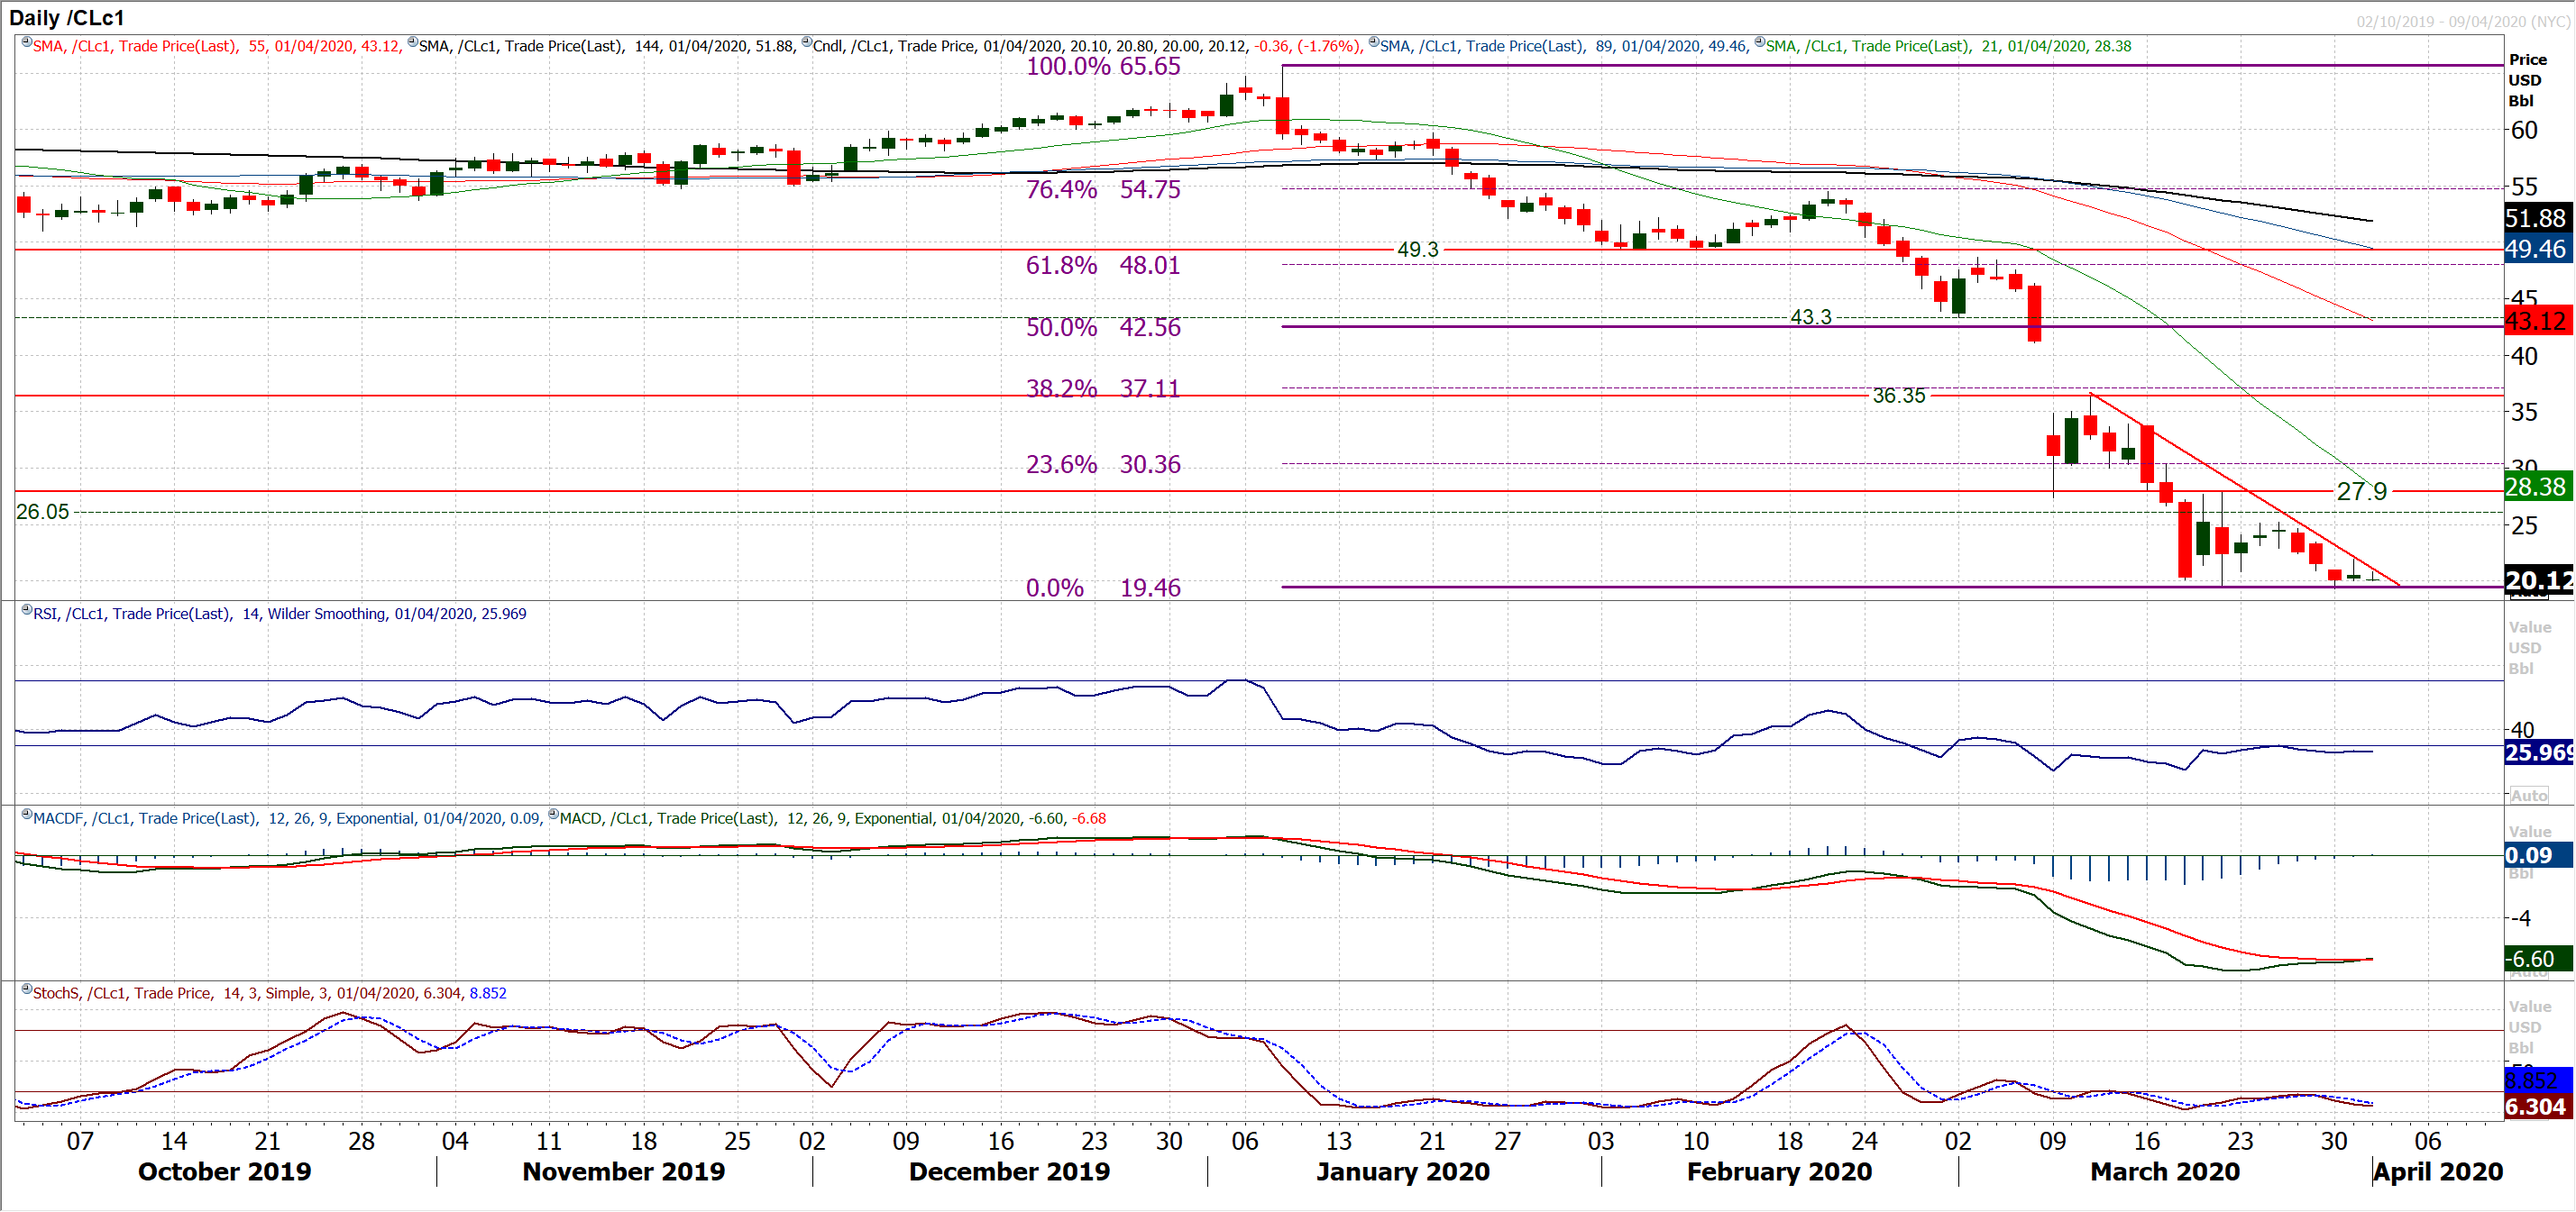Select the green SMA 21 legend text

1949,46
